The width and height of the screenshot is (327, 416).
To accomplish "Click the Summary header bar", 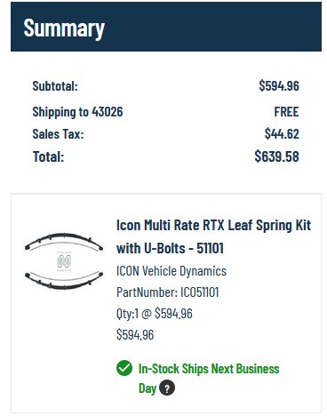I will tap(166, 27).
